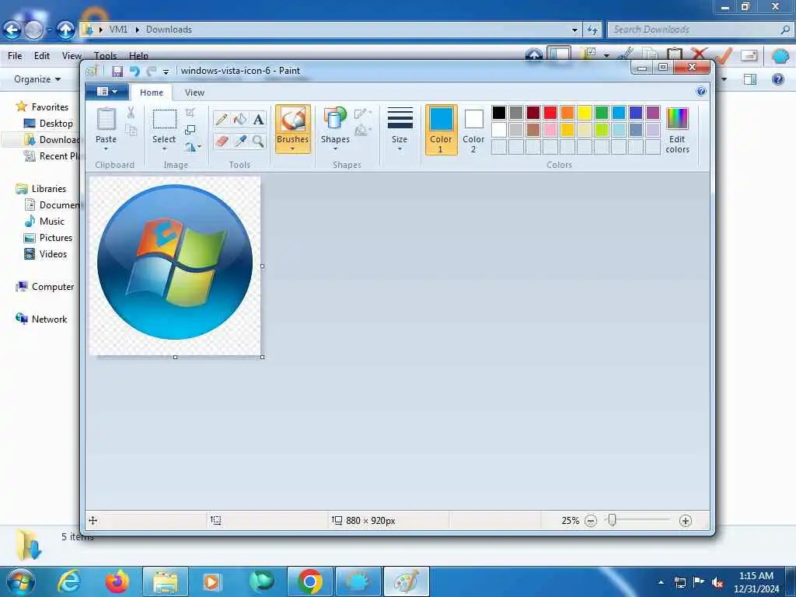Screen dimensions: 796x597
Task: Click the Copy icon under Cut
Action: point(131,131)
